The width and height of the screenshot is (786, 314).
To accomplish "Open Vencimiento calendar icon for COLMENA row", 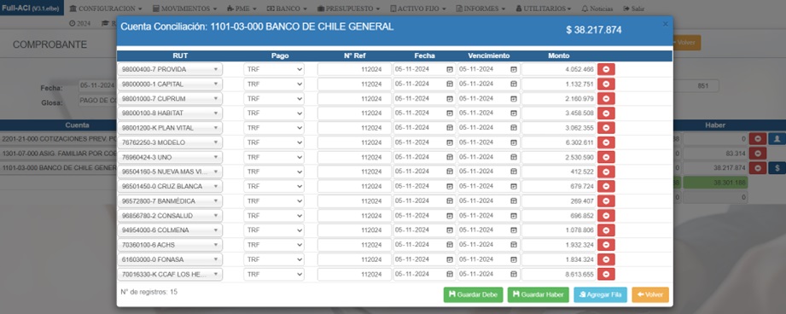I will (514, 230).
